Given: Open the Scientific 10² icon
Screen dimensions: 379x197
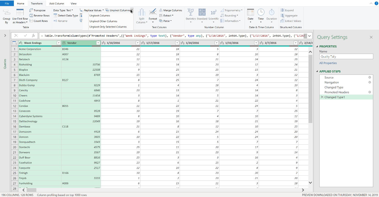Looking at the screenshot, I should click(x=213, y=13).
